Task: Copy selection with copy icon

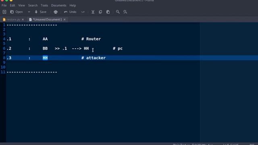Action: [x=100, y=12]
